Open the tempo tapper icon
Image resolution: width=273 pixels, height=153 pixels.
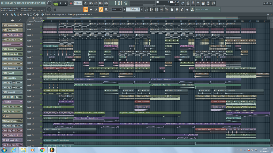tap(182, 9)
